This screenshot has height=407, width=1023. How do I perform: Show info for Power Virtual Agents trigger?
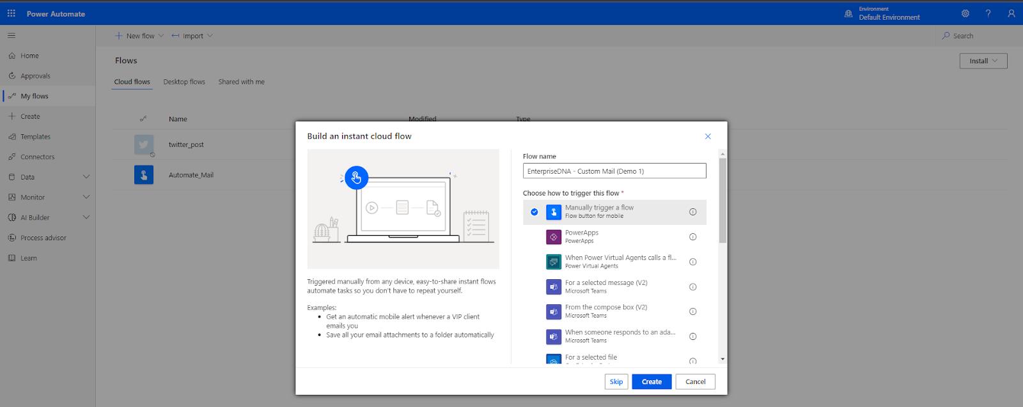692,261
